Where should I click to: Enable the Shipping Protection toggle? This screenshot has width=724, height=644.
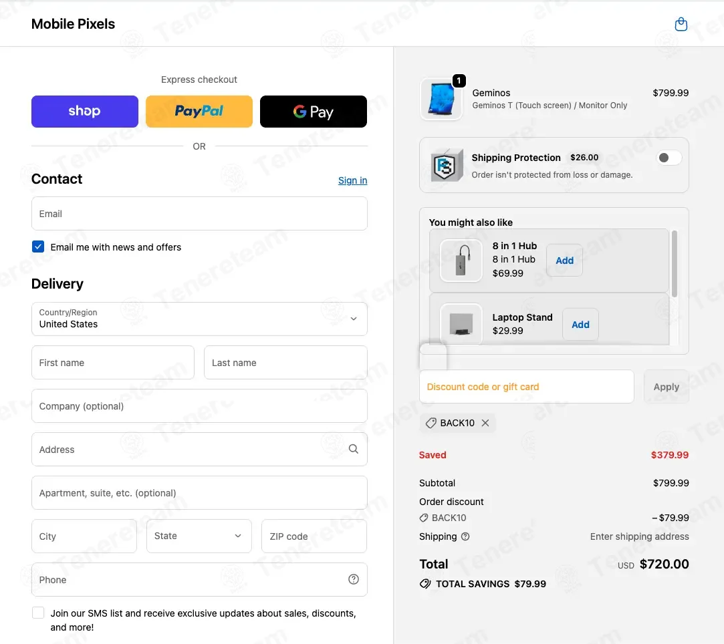pos(669,158)
